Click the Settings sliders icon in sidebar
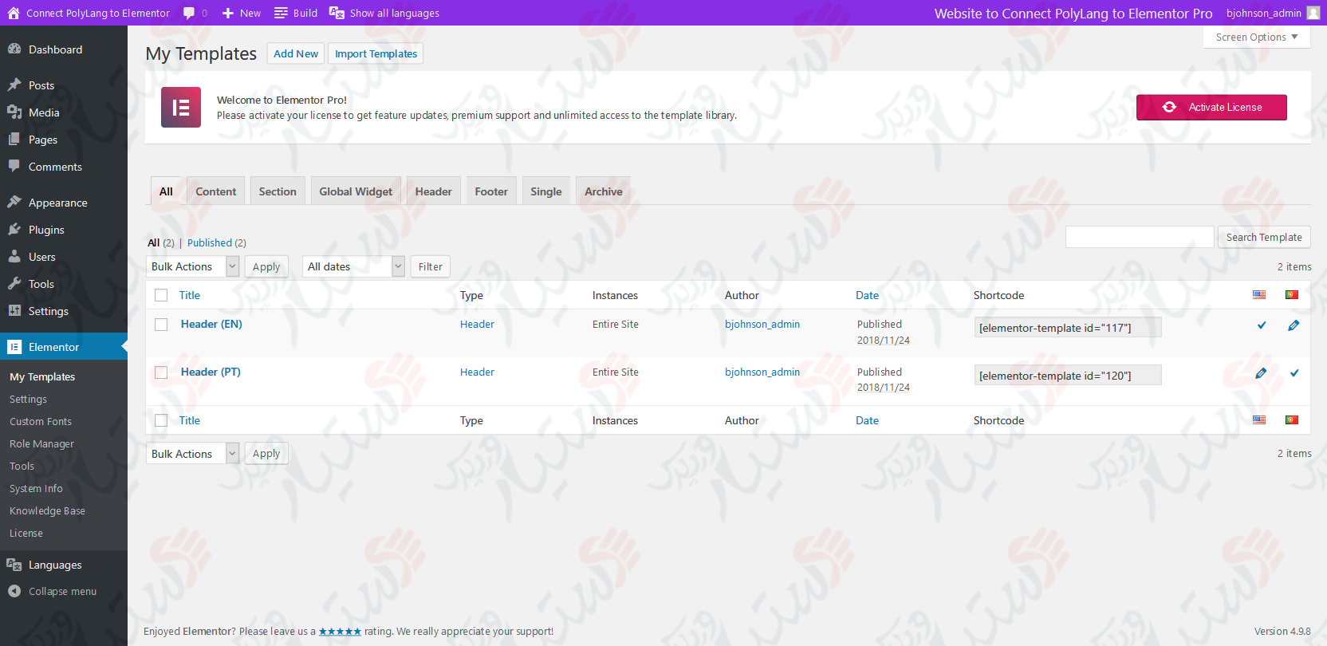 pyautogui.click(x=14, y=310)
